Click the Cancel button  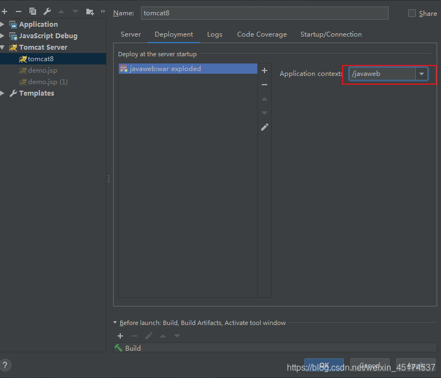pyautogui.click(x=370, y=365)
